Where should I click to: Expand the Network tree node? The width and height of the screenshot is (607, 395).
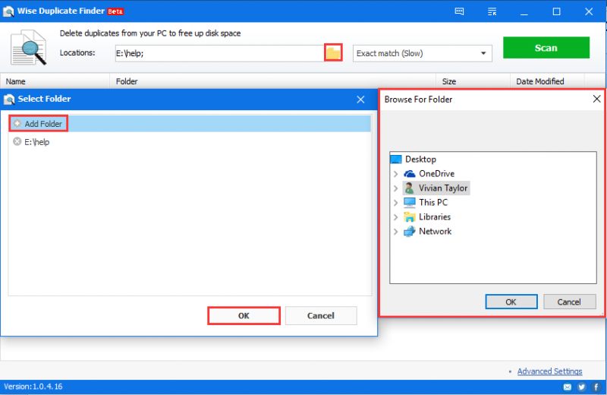point(395,232)
